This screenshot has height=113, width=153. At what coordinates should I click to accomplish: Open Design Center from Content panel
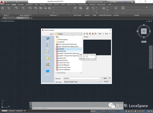click(123, 8)
